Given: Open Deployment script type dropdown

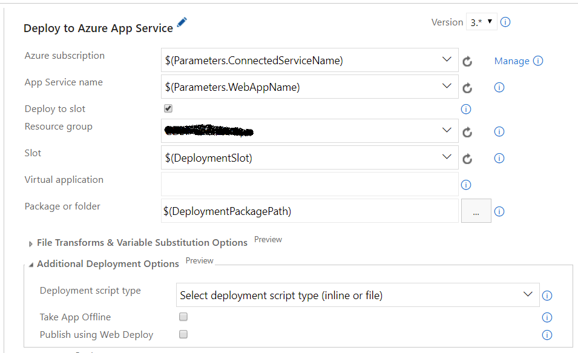Looking at the screenshot, I should coord(357,295).
